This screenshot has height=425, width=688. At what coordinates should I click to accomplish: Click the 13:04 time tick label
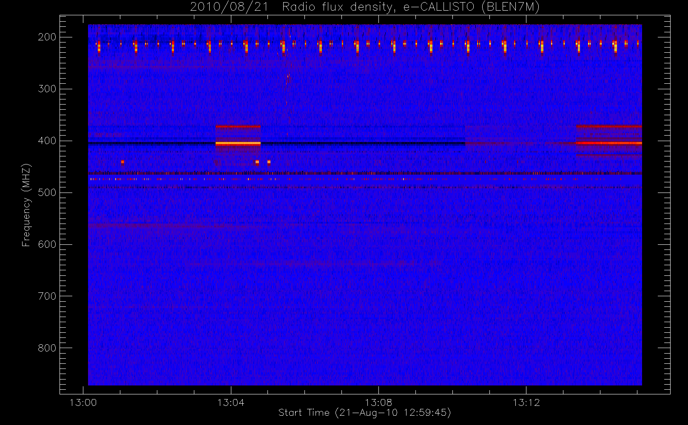pyautogui.click(x=231, y=402)
